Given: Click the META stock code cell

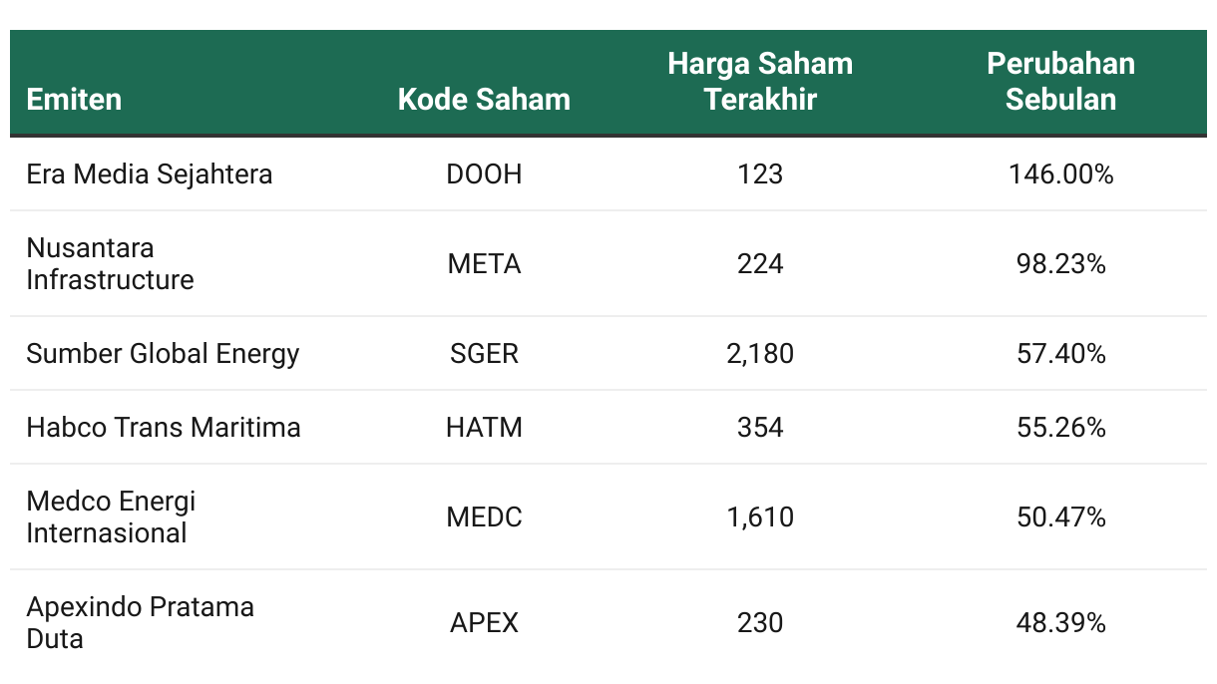Looking at the screenshot, I should (484, 264).
